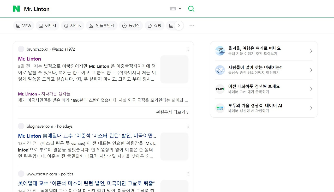Click the airplane travel destinations icon
The height and width of the screenshot is (192, 334).
220,70
